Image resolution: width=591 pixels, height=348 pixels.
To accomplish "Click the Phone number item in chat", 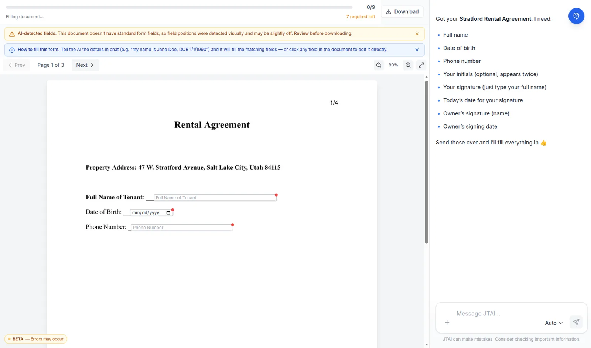I will coord(462,61).
